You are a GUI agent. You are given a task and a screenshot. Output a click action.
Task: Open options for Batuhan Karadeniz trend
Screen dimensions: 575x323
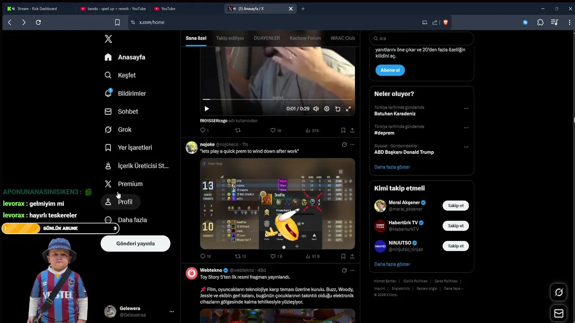coord(466,109)
